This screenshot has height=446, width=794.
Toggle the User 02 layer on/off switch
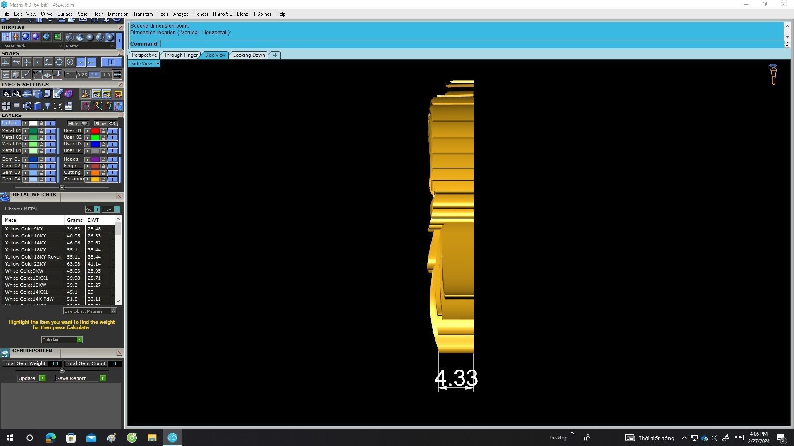[112, 138]
